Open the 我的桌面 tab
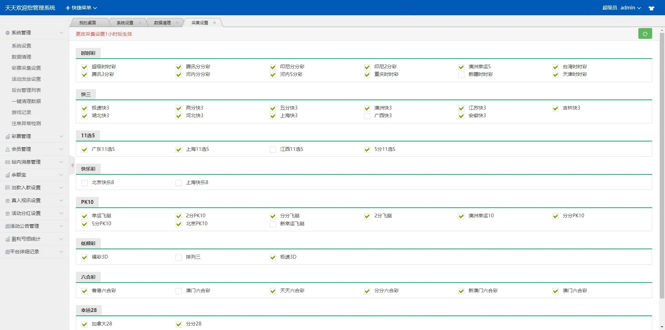 (x=88, y=22)
